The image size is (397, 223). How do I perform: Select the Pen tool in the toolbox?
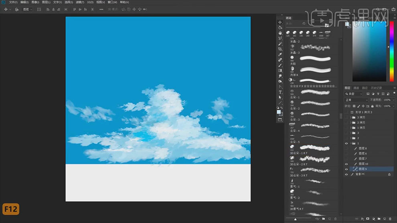pyautogui.click(x=280, y=87)
